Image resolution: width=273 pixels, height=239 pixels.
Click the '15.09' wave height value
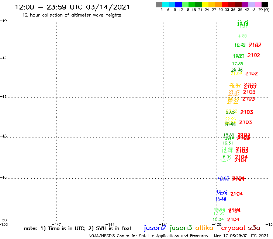pyautogui.click(x=226, y=157)
